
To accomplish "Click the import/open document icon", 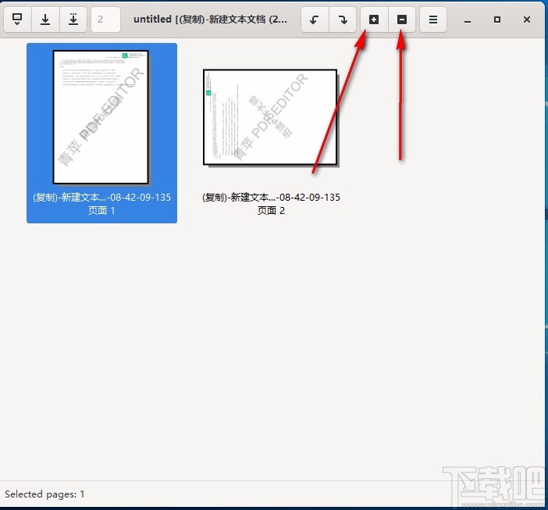I will (x=17, y=20).
